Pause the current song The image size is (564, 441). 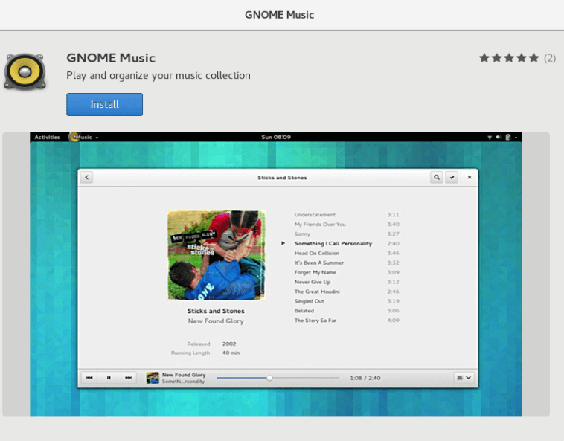click(109, 378)
